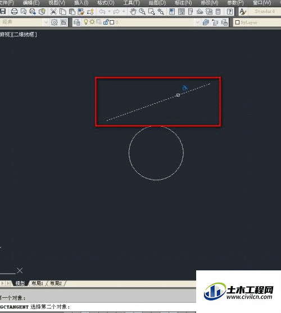Toggle layer 0 on/off lightbulb
This screenshot has height=313, width=281.
pyautogui.click(x=86, y=22)
